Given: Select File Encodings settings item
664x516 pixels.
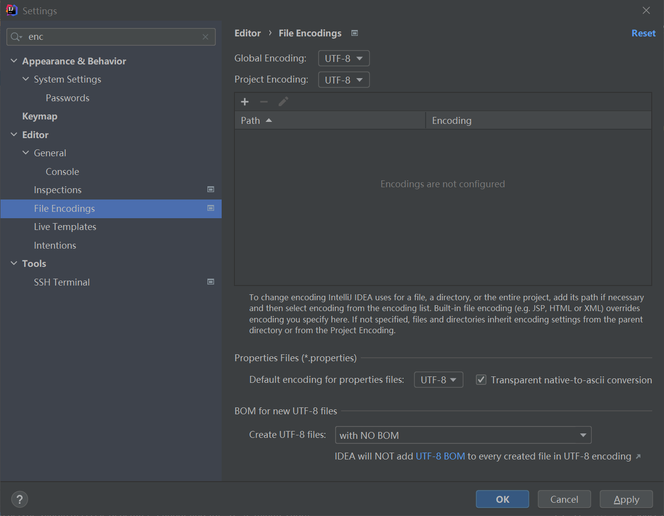Looking at the screenshot, I should click(x=111, y=209).
